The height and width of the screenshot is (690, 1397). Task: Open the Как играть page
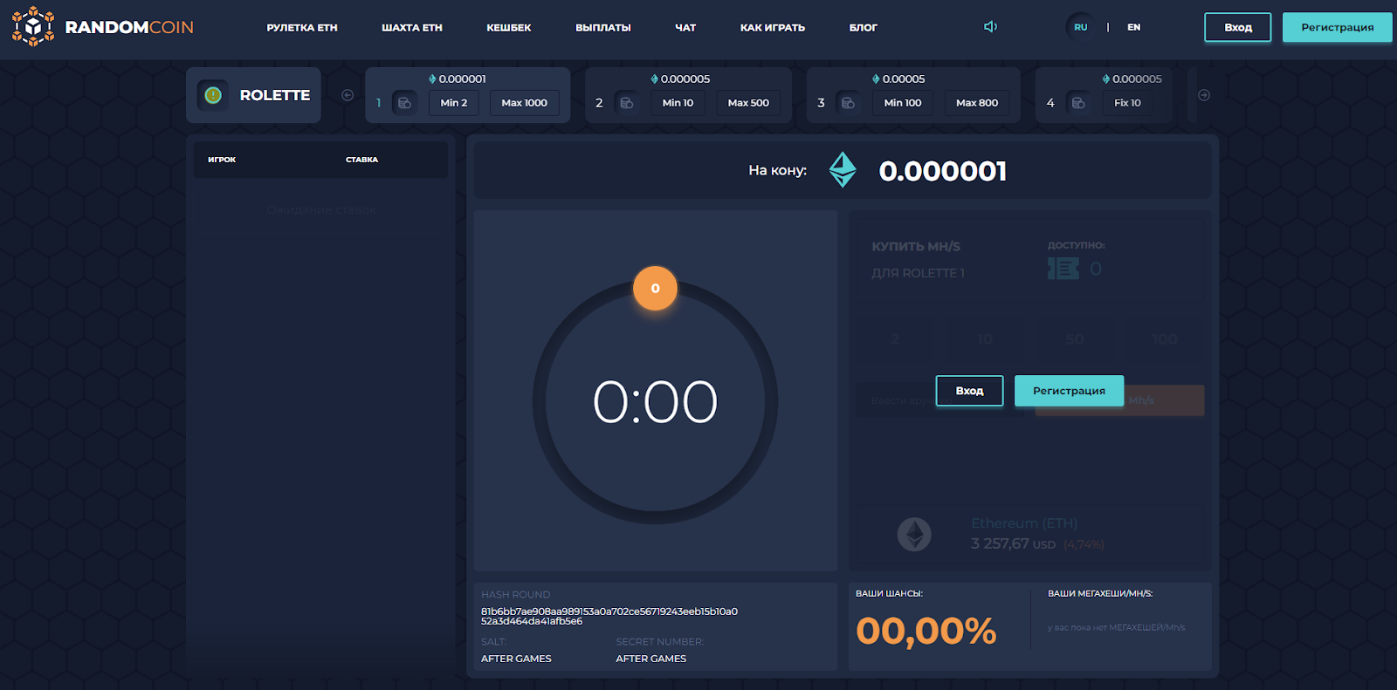(773, 28)
